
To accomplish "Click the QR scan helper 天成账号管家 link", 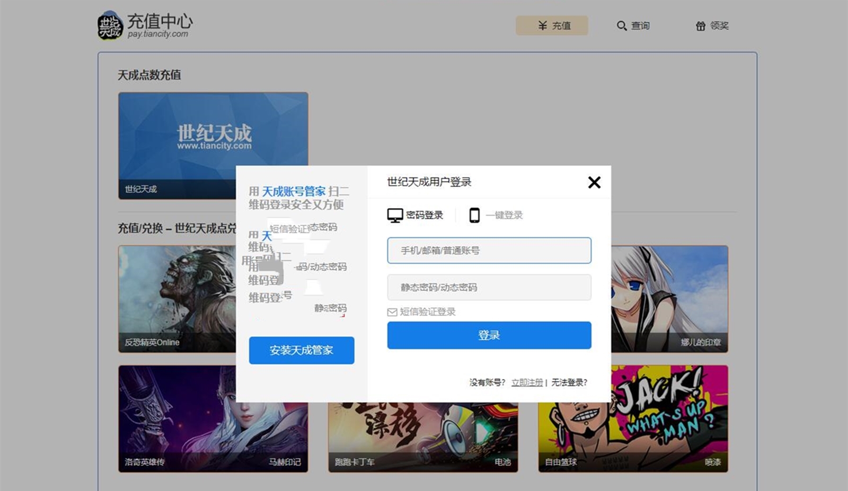I will [x=294, y=191].
